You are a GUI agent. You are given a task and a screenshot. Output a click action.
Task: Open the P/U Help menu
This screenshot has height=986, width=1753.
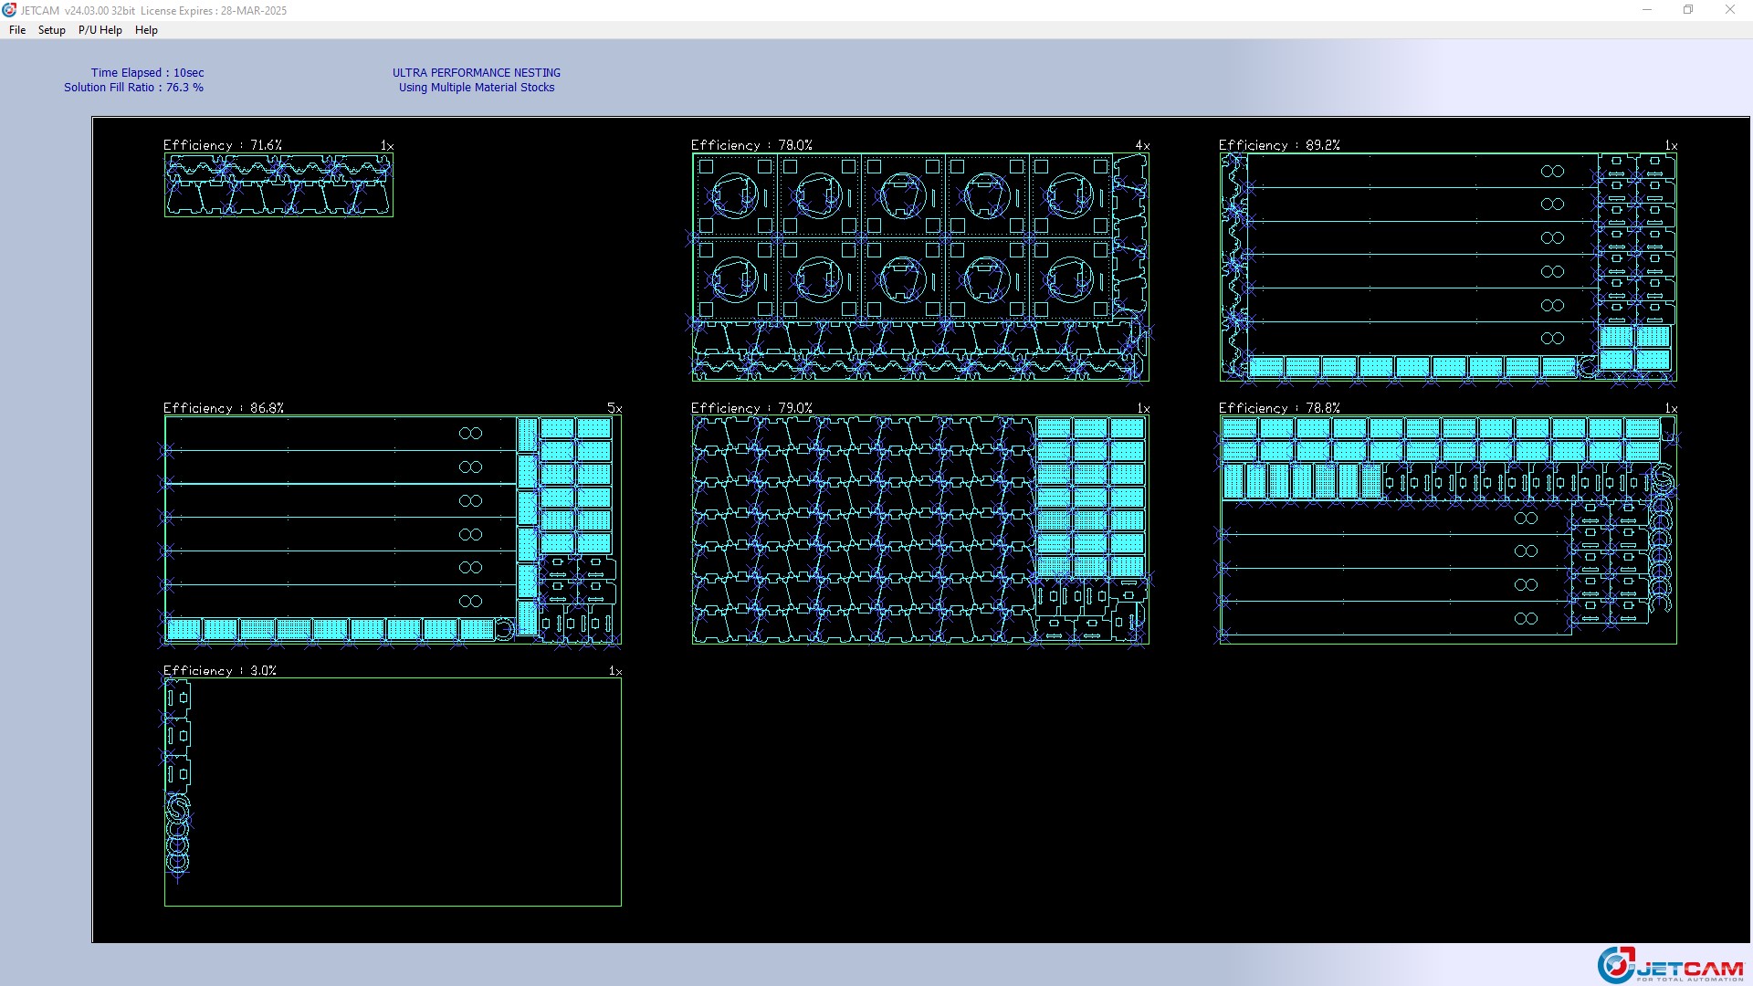click(x=100, y=30)
